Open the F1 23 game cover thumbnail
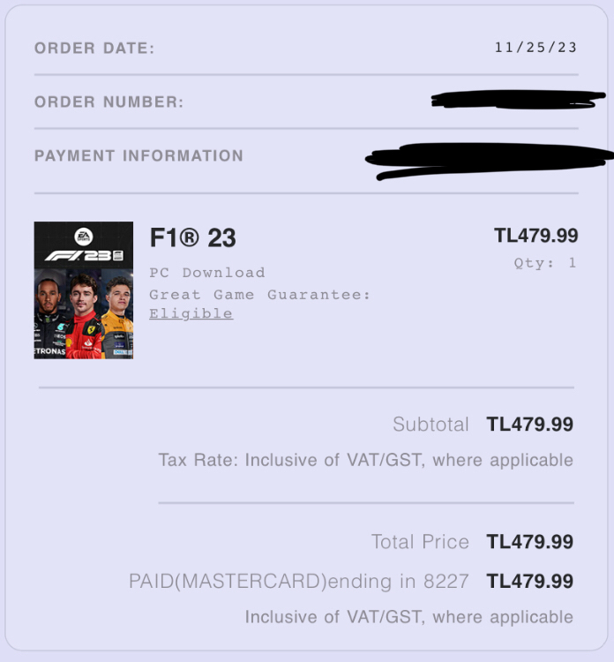The width and height of the screenshot is (614, 662). (84, 290)
